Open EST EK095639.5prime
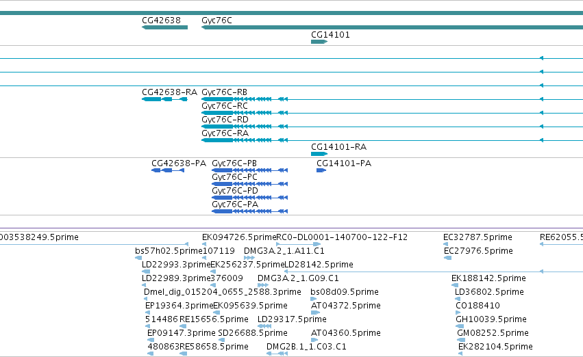The width and height of the screenshot is (583, 357). [251, 306]
